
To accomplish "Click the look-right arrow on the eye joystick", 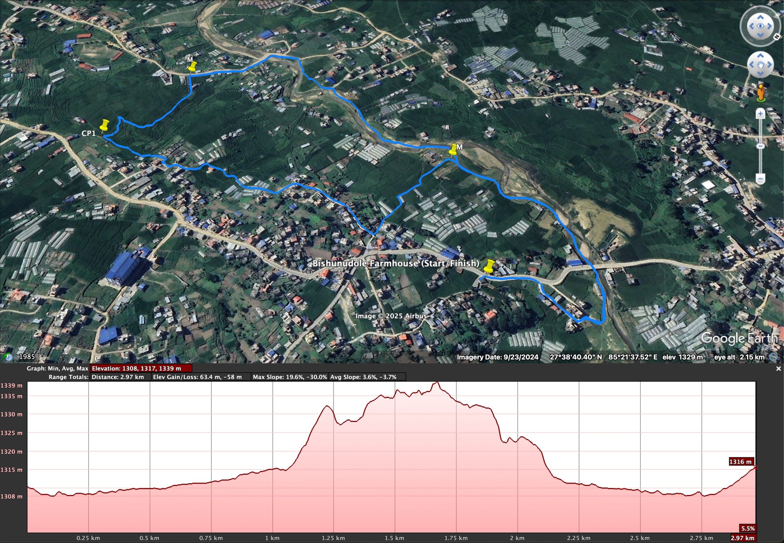I will pyautogui.click(x=769, y=26).
